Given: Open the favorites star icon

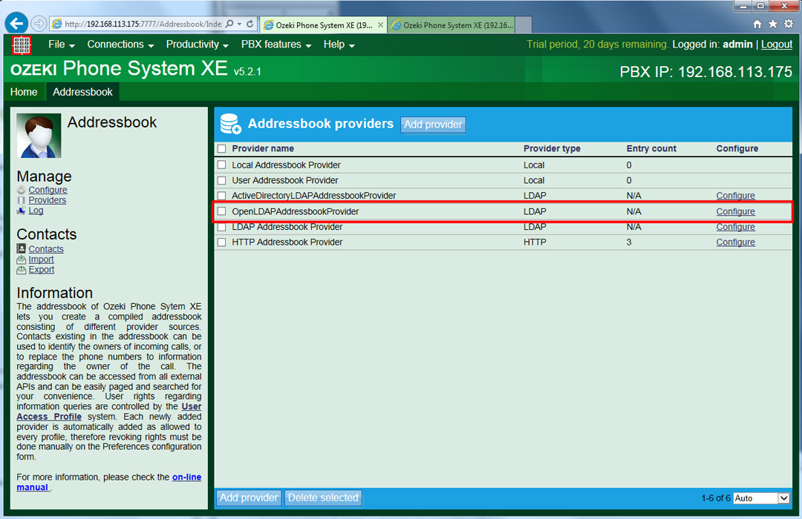Looking at the screenshot, I should click(x=773, y=24).
